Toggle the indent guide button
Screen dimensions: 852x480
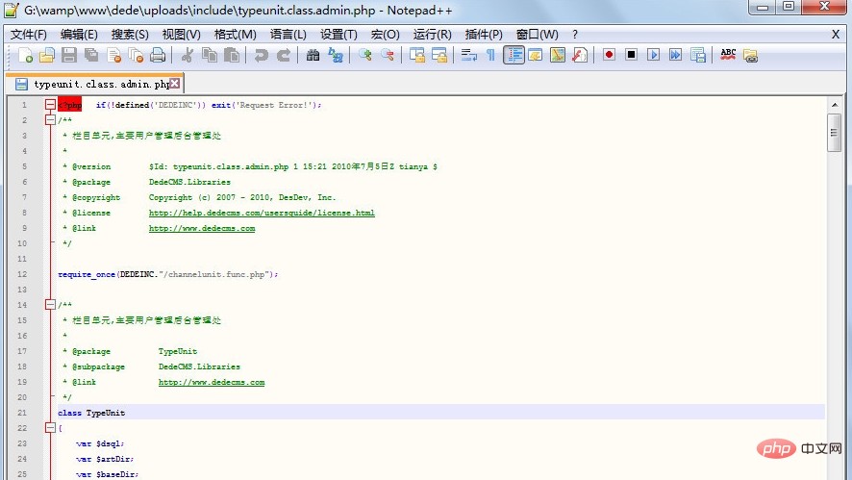tap(514, 55)
